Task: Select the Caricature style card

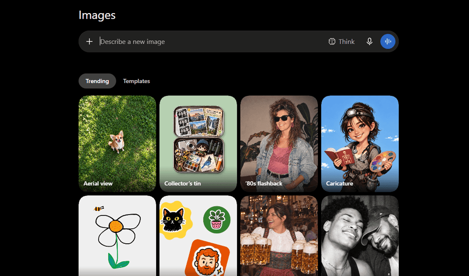Action: click(360, 144)
